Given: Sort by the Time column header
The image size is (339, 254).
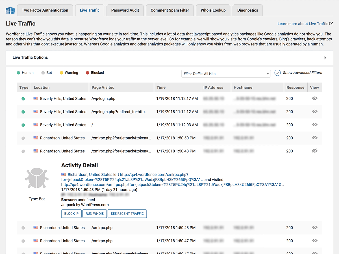Looking at the screenshot, I should 161,87.
